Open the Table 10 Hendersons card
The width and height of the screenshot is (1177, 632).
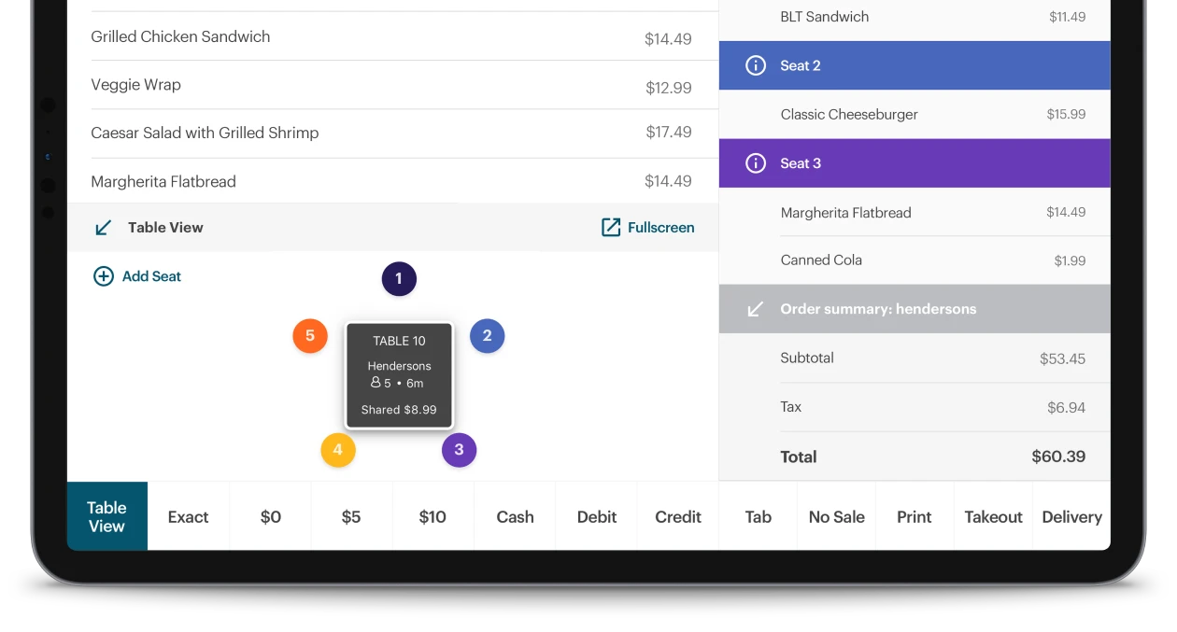coord(399,375)
